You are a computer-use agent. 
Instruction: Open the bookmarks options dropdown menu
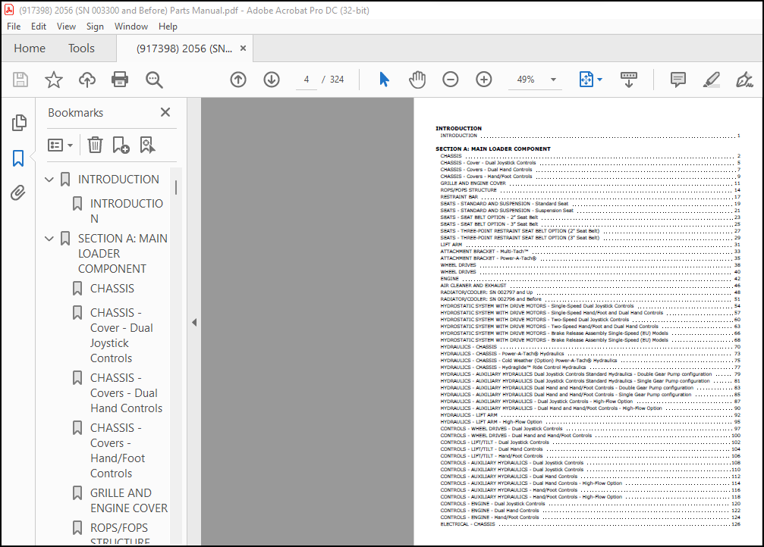coord(60,145)
